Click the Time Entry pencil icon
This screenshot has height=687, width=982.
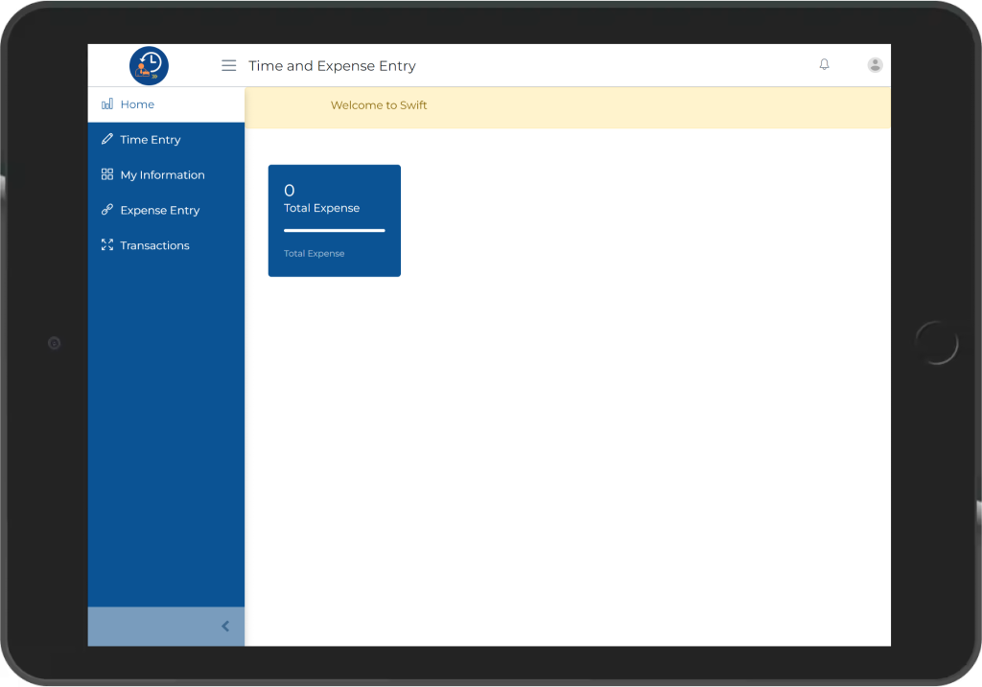107,140
